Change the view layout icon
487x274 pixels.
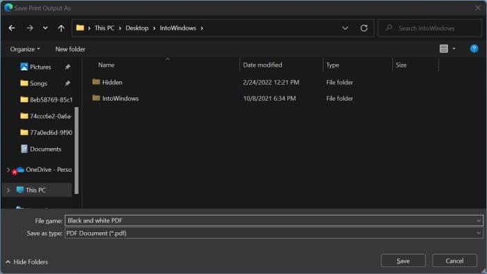444,49
